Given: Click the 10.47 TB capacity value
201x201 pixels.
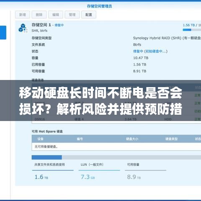Looking at the screenshot, I should (x=141, y=58).
